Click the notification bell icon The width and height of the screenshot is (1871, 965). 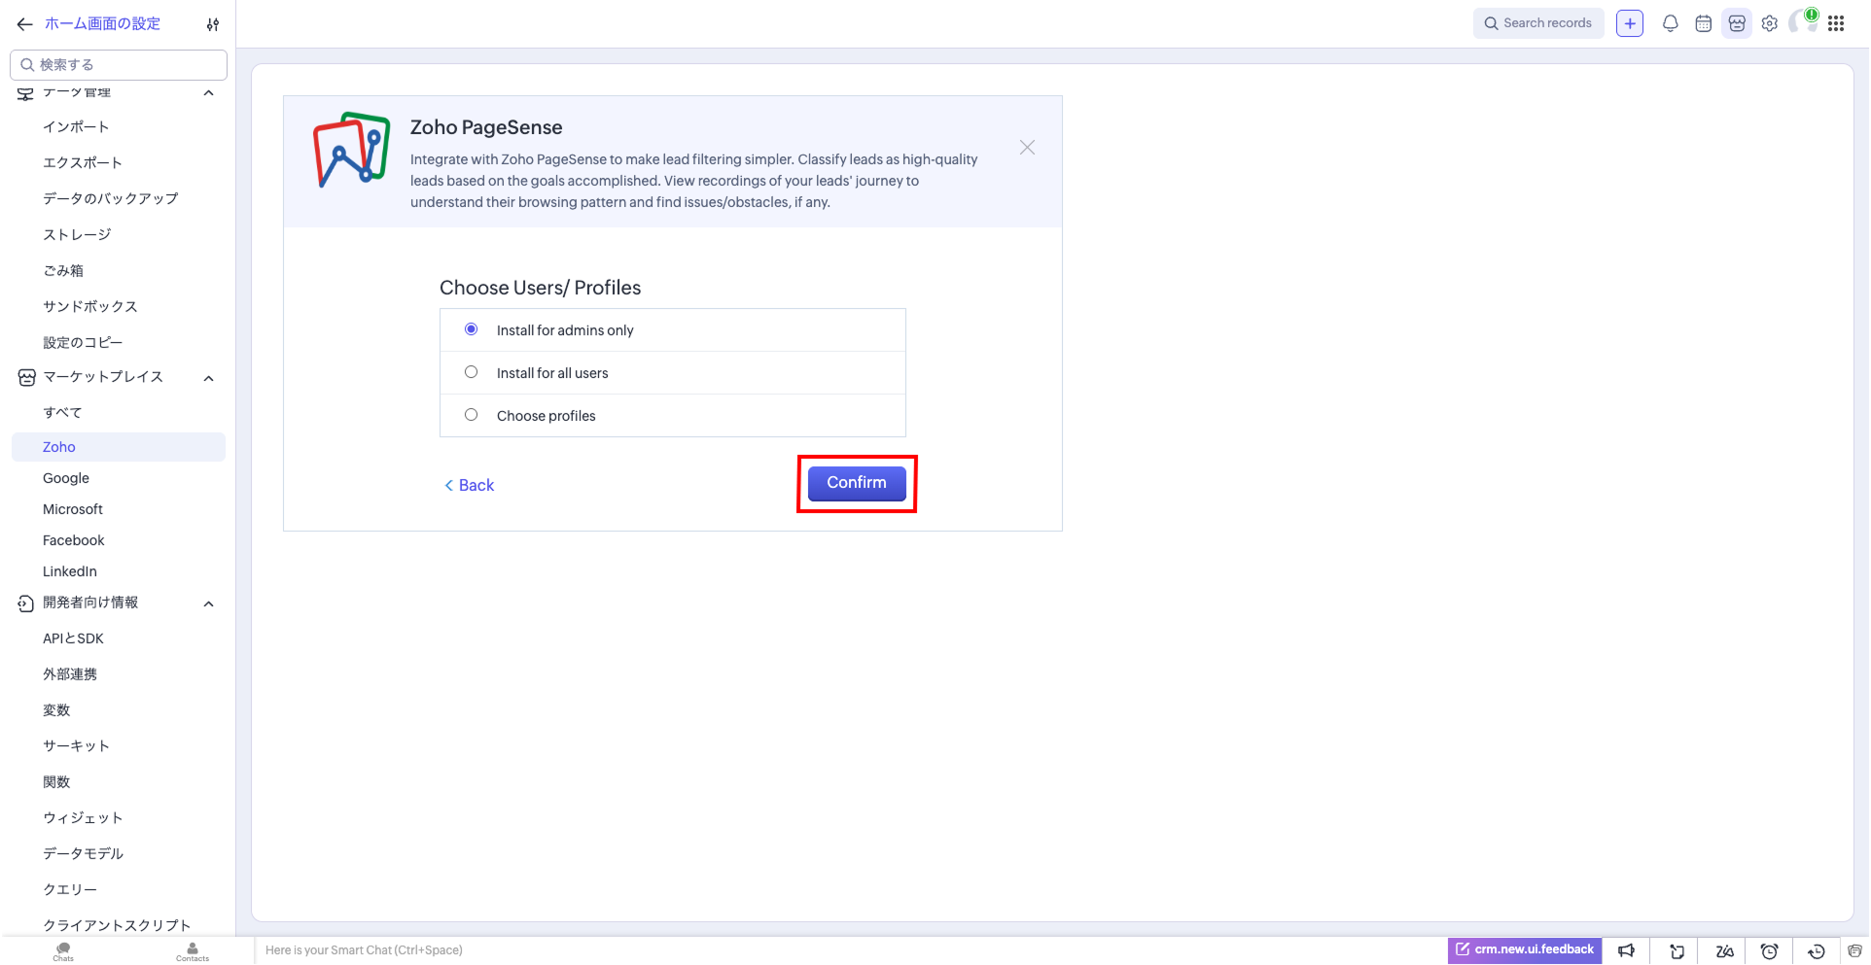[1670, 23]
